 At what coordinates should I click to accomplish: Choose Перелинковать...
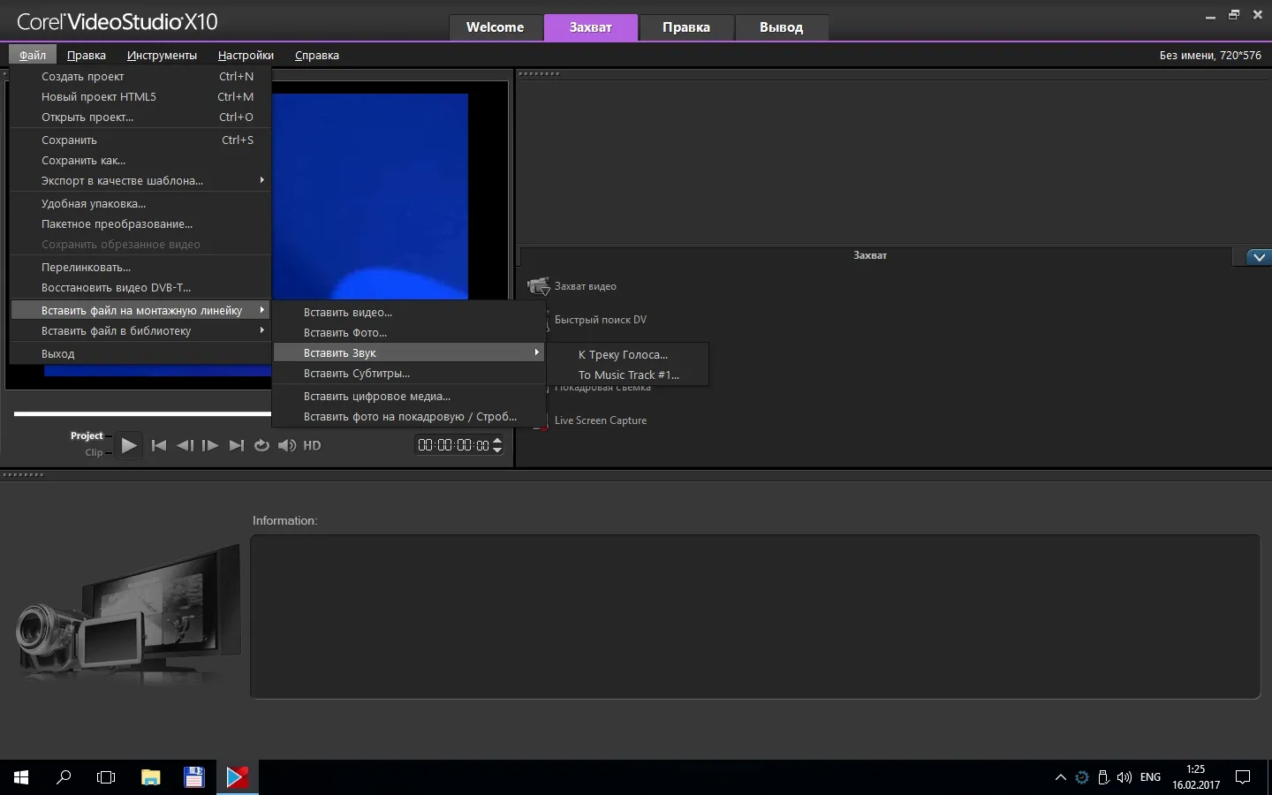pos(140,267)
